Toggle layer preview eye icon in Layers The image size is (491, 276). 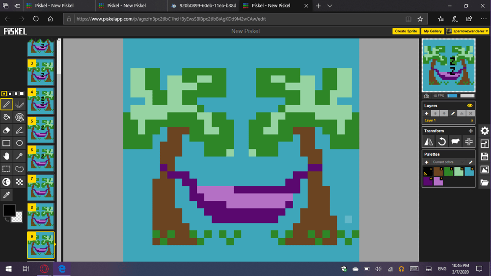pyautogui.click(x=470, y=106)
